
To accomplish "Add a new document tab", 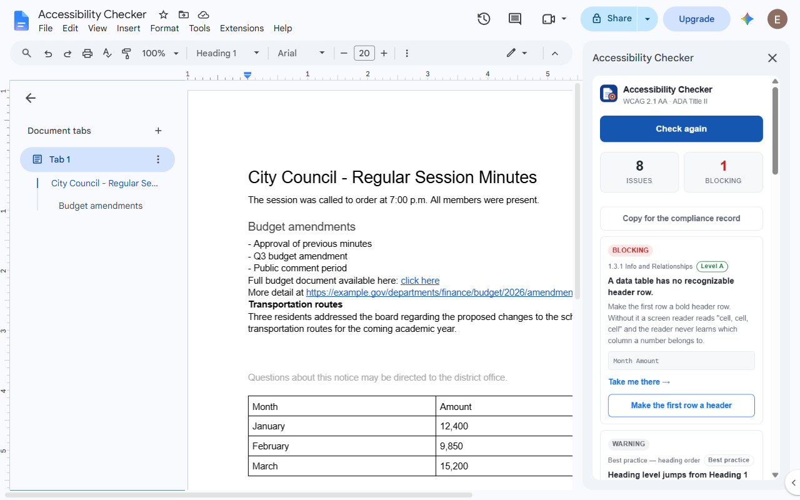I will 158,131.
